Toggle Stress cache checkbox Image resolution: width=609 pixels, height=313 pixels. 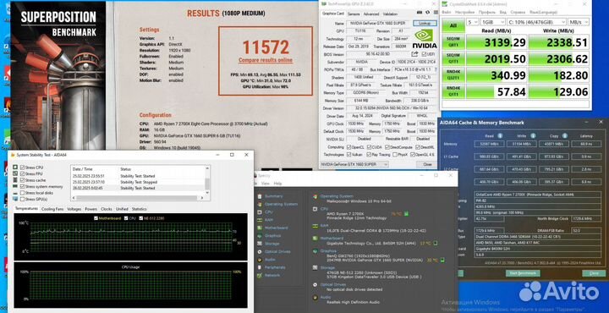tap(22, 180)
